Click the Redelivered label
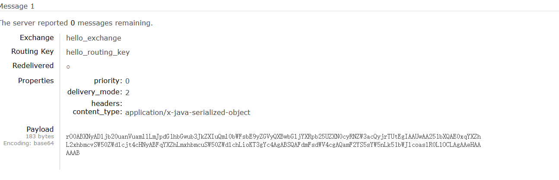This screenshot has height=180, width=559. click(x=33, y=65)
